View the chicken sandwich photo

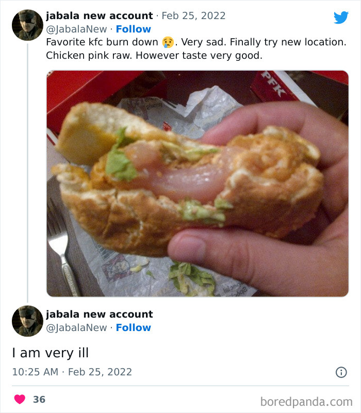point(196,183)
